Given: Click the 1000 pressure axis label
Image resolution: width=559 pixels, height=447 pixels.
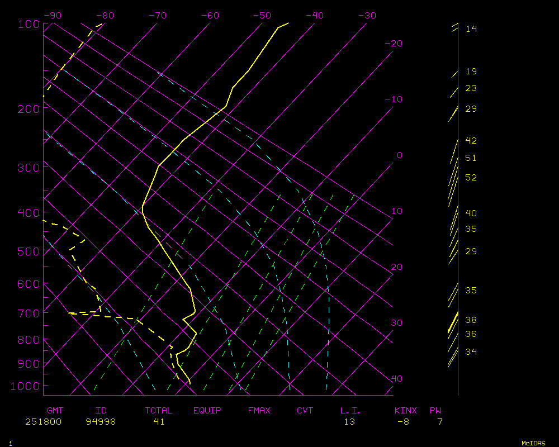Looking at the screenshot, I should click(26, 386).
